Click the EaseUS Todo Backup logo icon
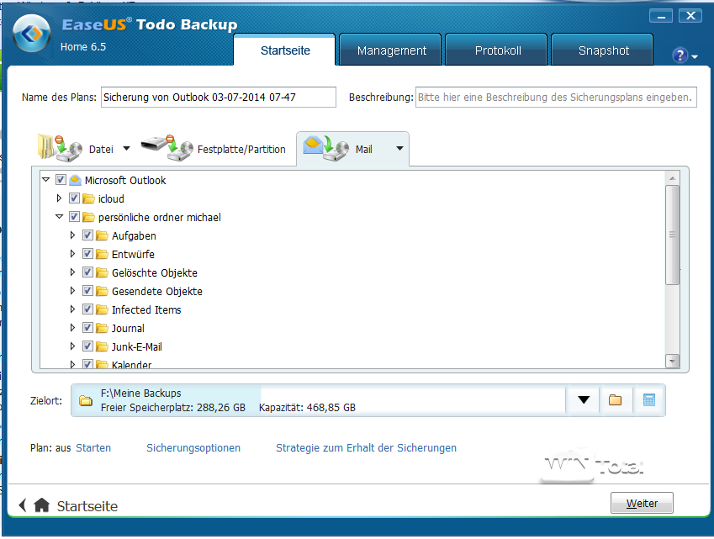The width and height of the screenshot is (714, 539). click(x=31, y=34)
